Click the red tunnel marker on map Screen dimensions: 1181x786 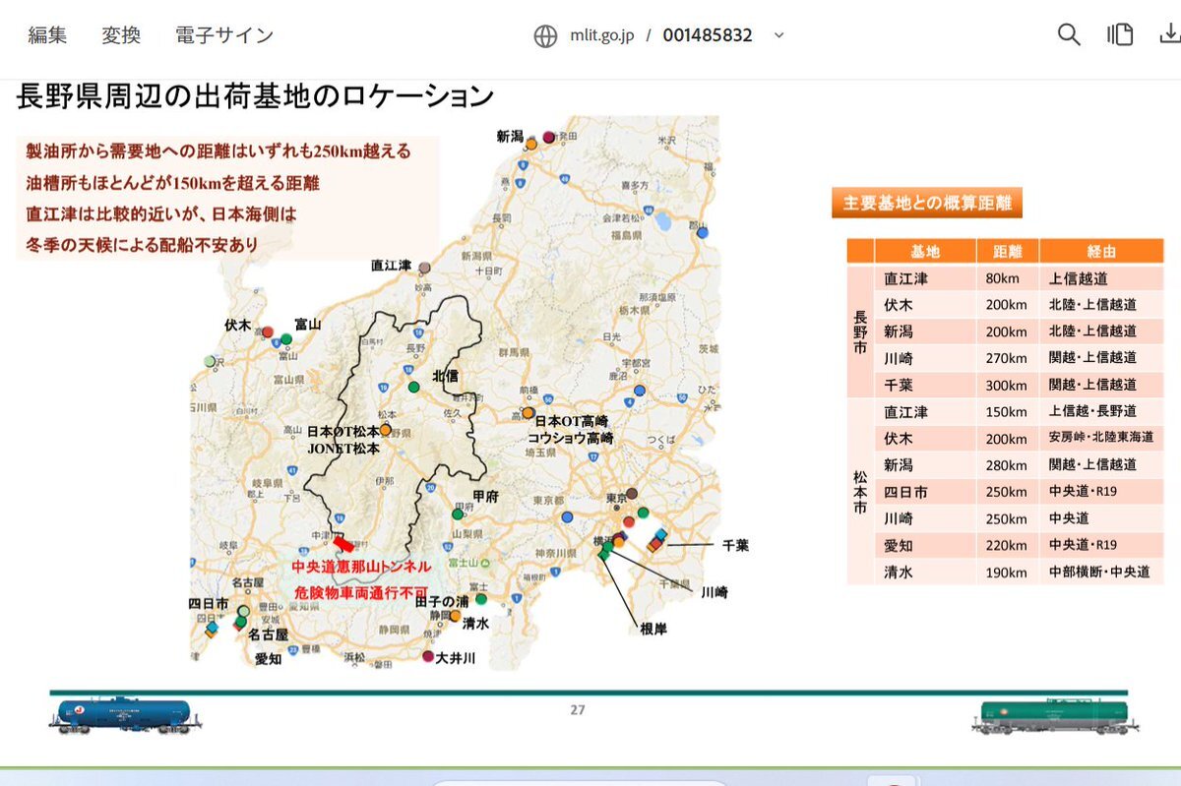(x=343, y=542)
